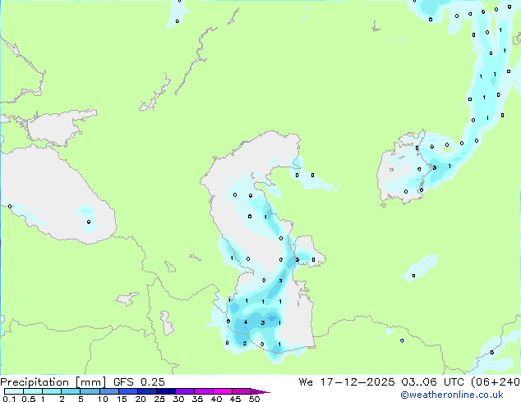Click the '50' legend label
Viewport: 521px width, 402px height.
click(x=254, y=399)
